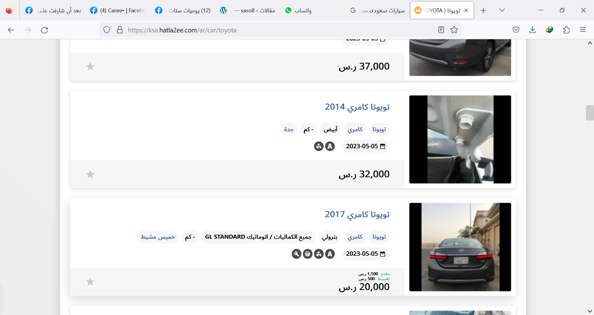Click the browser Forward arrow
594x315 pixels.
click(28, 30)
